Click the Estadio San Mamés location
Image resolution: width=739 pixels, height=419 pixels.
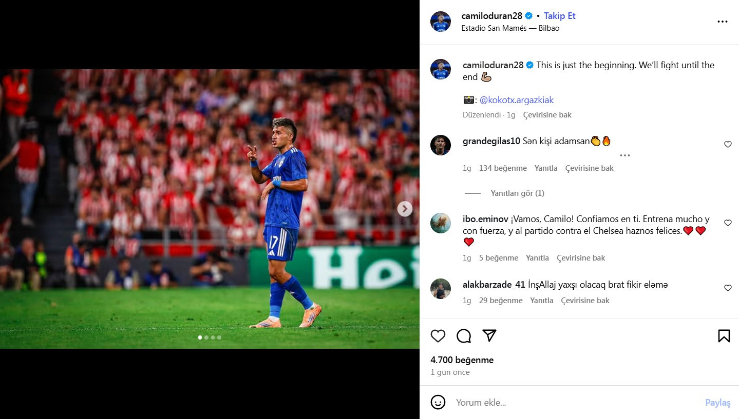(510, 28)
